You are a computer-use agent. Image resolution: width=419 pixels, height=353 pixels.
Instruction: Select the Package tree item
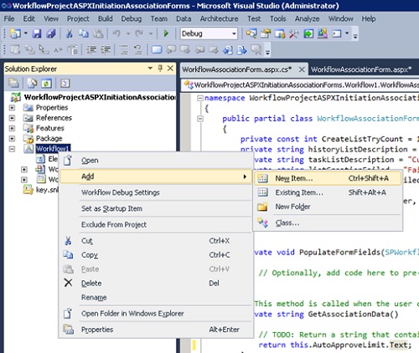49,139
